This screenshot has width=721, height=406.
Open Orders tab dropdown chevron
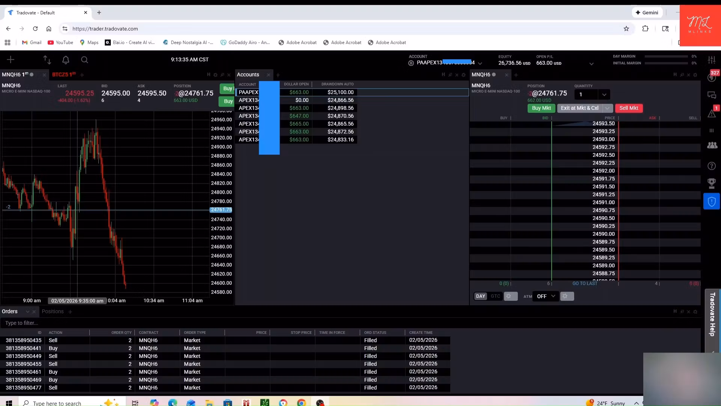coord(27,312)
